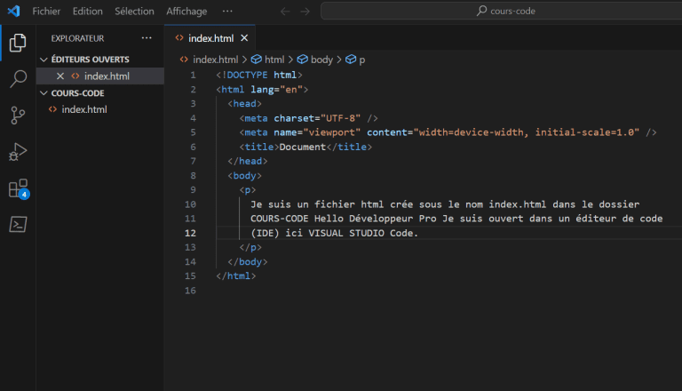Open the Fichier menu
The width and height of the screenshot is (682, 391).
(x=46, y=12)
